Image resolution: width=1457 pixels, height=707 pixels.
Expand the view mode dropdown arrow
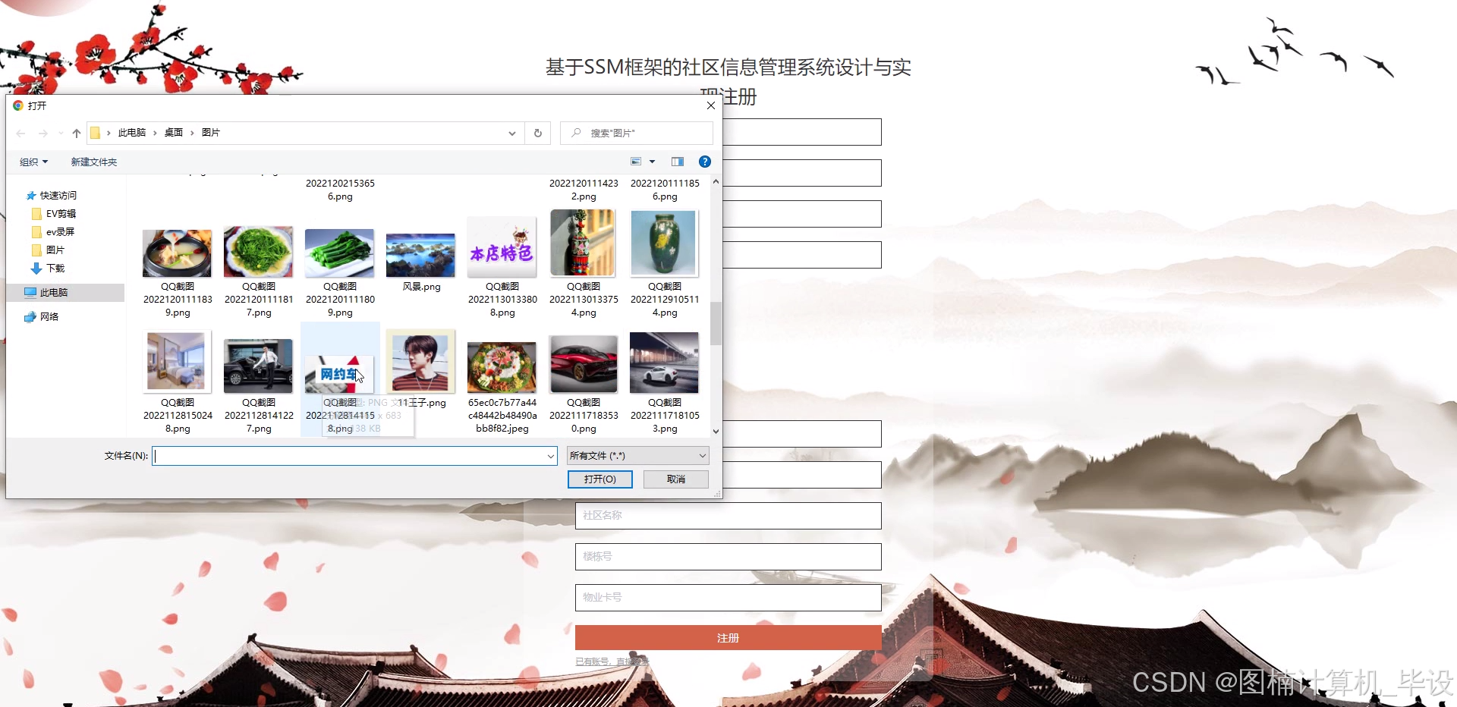[651, 161]
